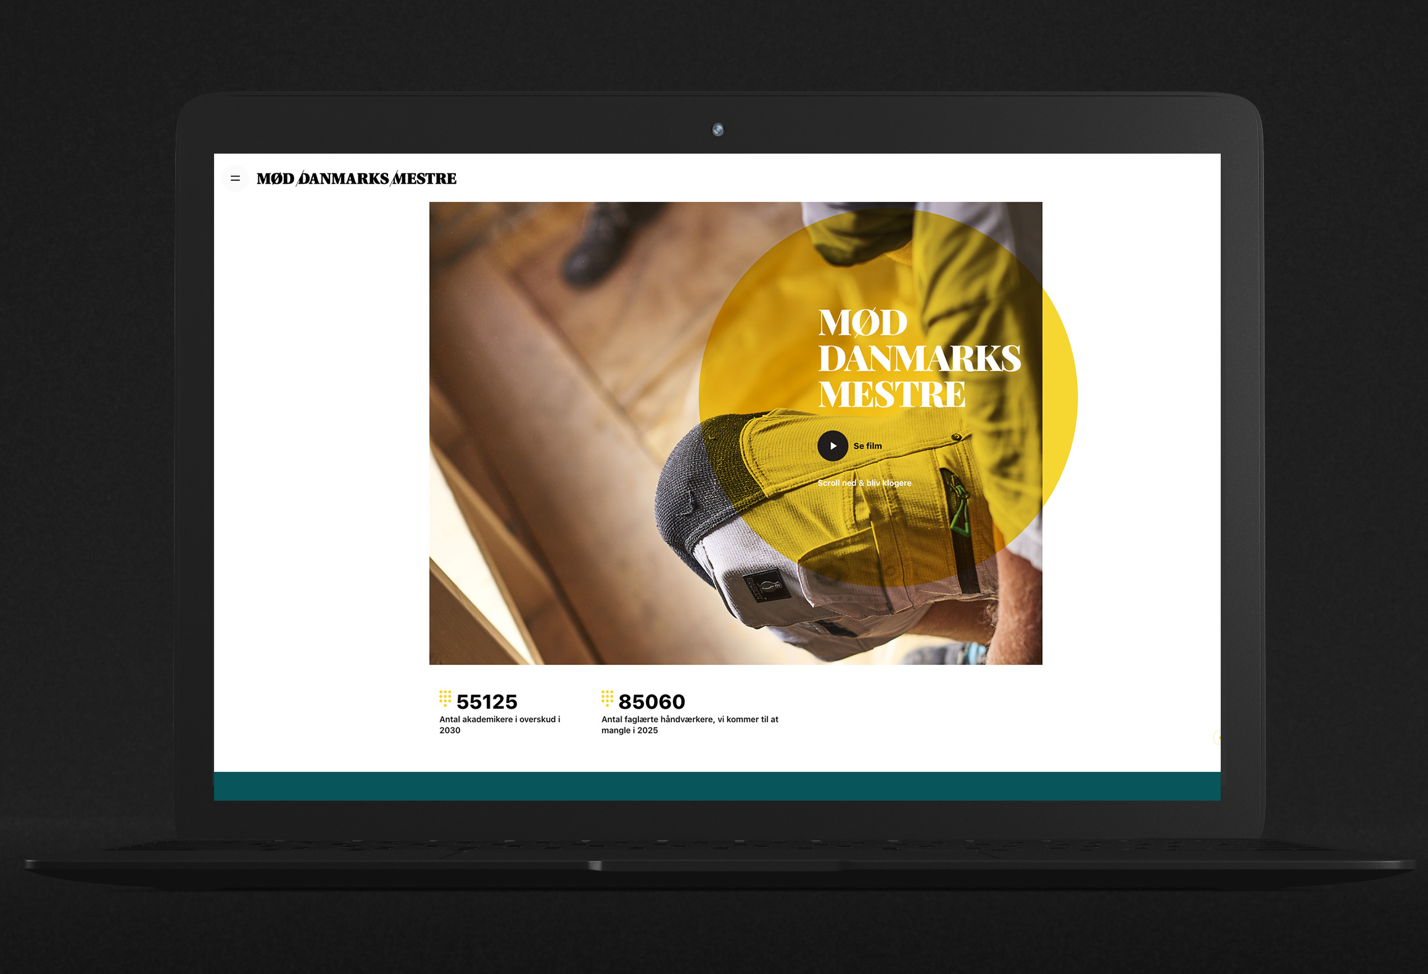Open the hamburger menu icon
The height and width of the screenshot is (974, 1428).
235,179
